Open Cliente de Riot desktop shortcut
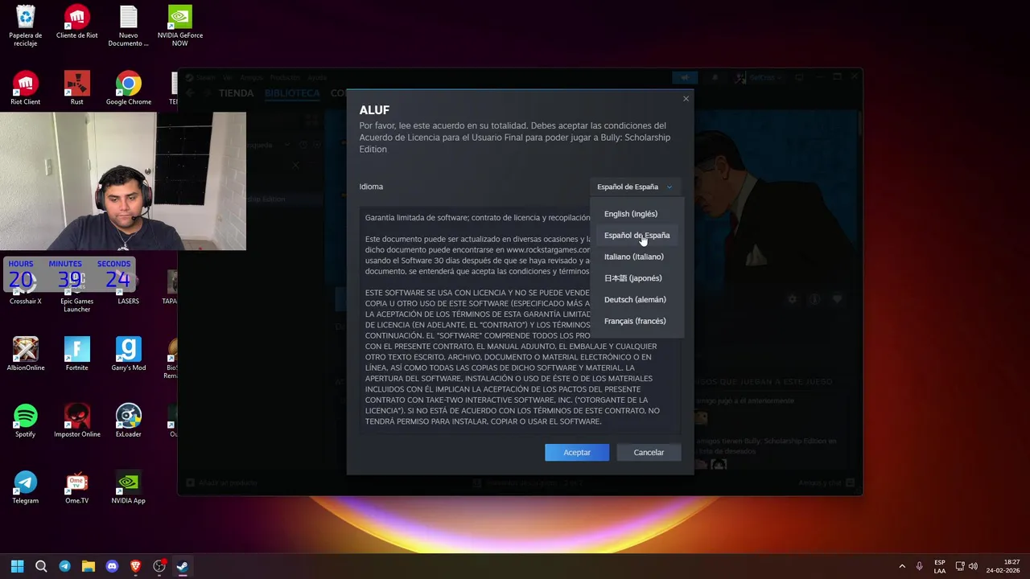 [x=77, y=23]
